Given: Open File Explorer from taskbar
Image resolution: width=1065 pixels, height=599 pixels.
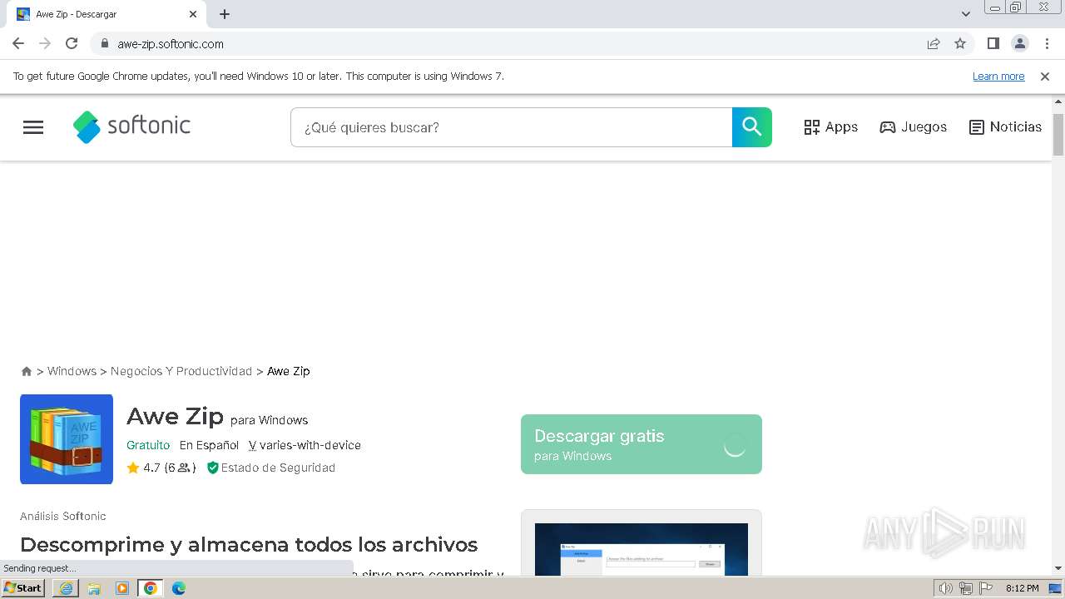Looking at the screenshot, I should pos(94,588).
